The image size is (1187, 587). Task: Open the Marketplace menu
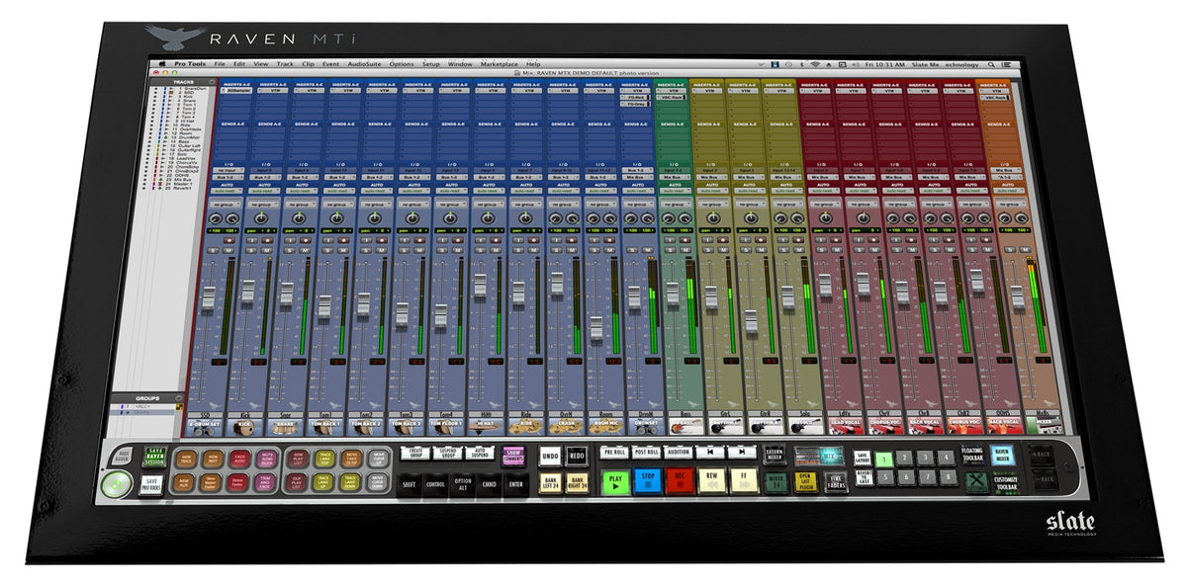pos(500,64)
